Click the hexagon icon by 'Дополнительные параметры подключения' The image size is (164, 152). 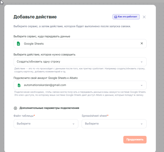[15, 108]
